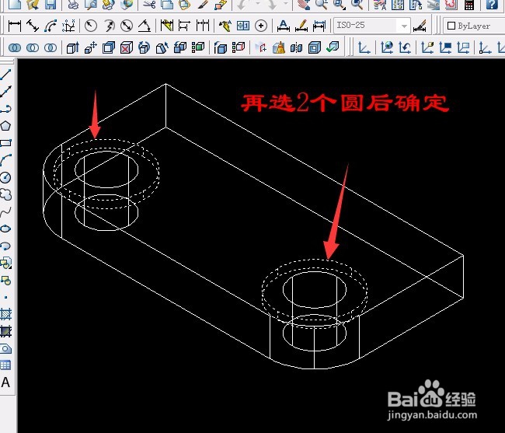Click the View UCS icon

pos(463,48)
